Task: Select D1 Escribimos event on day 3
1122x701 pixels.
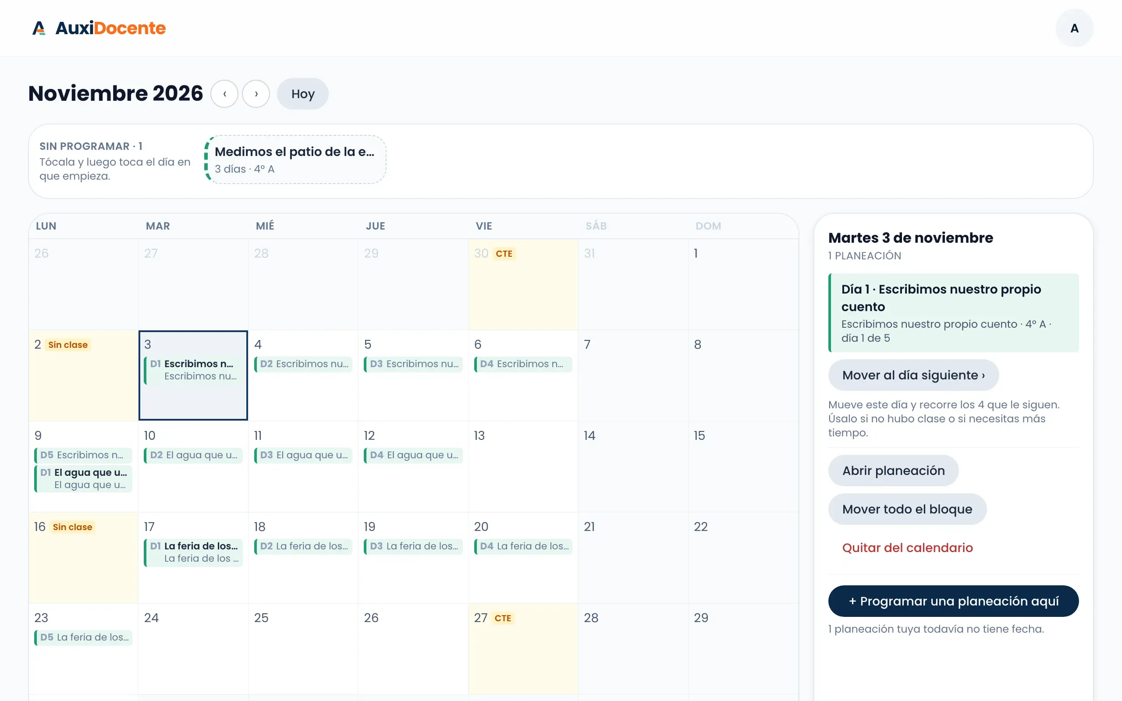Action: tap(194, 370)
